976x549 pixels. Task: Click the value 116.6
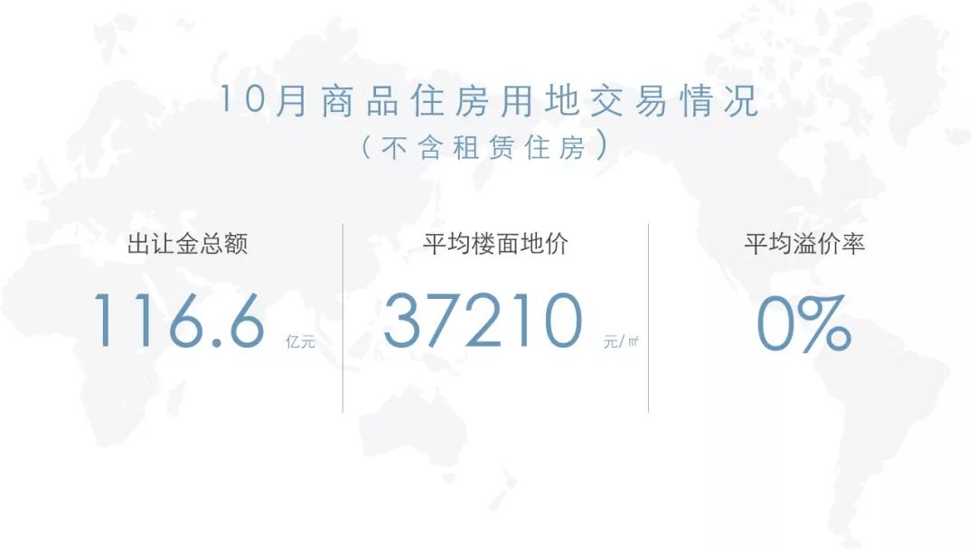179,321
